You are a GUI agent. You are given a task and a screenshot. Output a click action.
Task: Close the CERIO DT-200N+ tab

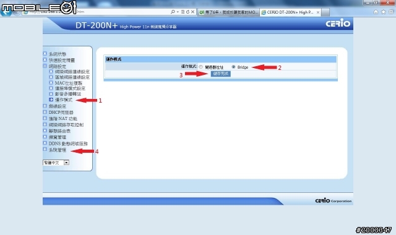(318, 12)
